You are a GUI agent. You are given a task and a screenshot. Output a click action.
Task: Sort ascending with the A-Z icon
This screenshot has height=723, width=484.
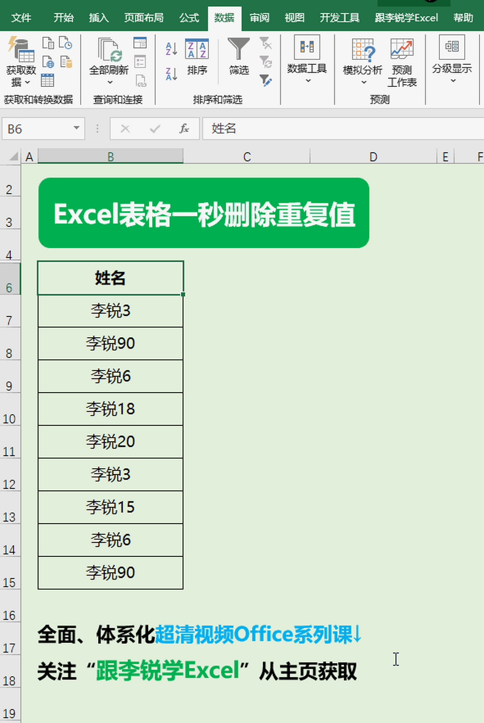point(171,50)
